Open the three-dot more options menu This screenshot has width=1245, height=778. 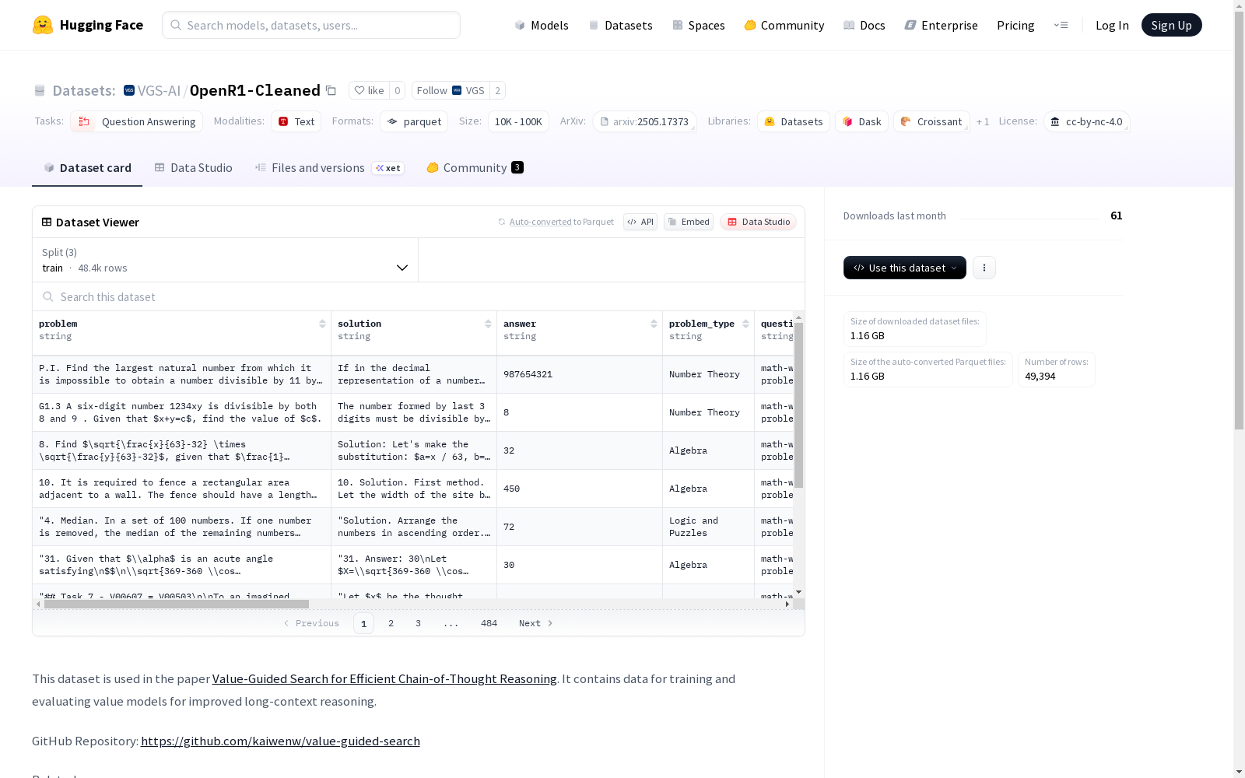point(984,268)
